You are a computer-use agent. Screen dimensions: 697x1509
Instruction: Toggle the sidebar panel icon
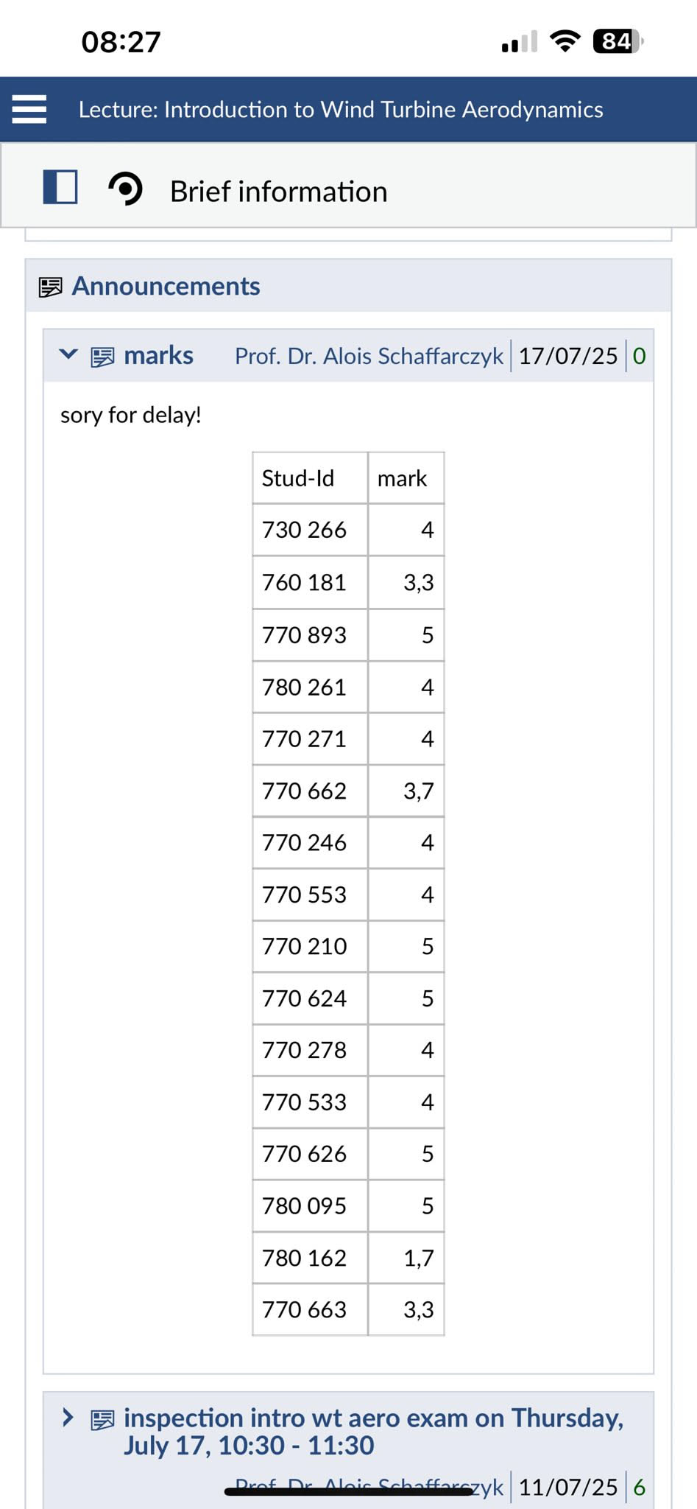(60, 187)
